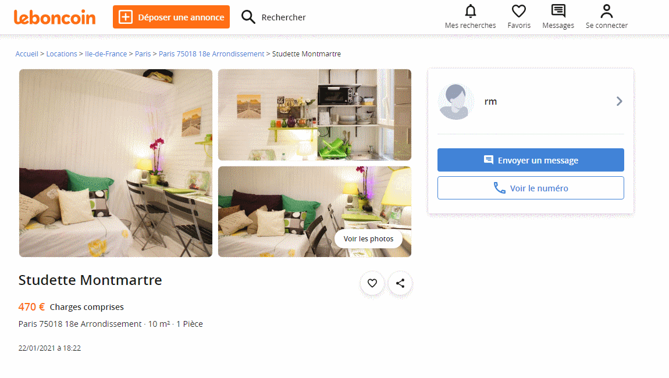Viewport: 669px width, 378px height.
Task: Open seller rm profile avatar
Action: click(x=456, y=102)
